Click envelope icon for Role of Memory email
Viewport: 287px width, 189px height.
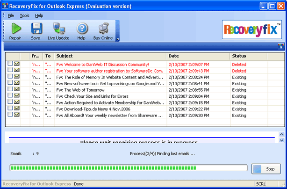point(17,76)
